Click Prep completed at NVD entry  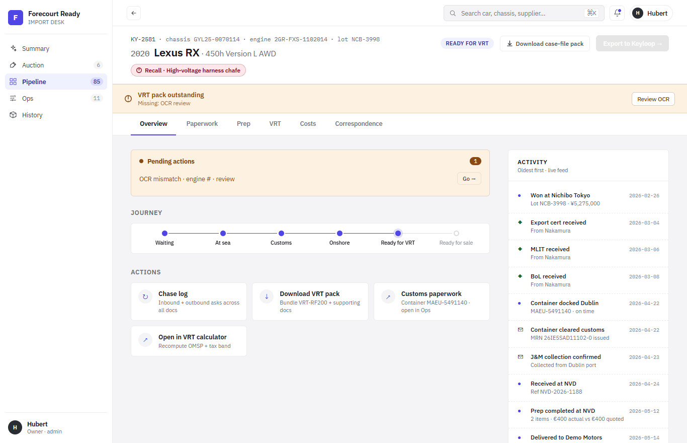coord(588,414)
